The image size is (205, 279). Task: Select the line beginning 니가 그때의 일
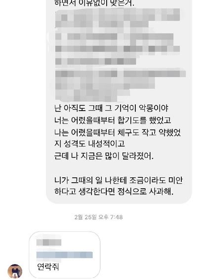coord(119,180)
